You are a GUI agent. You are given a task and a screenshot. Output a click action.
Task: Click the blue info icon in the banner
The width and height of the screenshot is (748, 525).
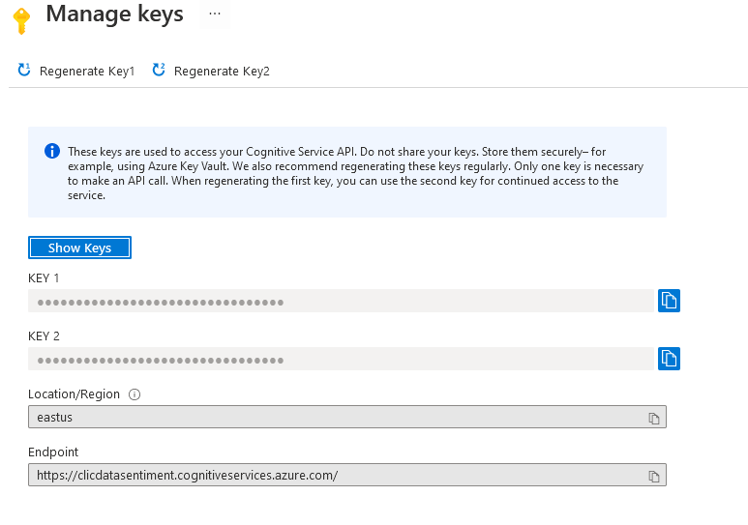pyautogui.click(x=52, y=151)
